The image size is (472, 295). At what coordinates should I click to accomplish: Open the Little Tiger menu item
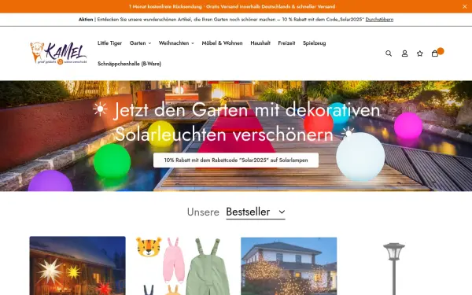pyautogui.click(x=109, y=43)
